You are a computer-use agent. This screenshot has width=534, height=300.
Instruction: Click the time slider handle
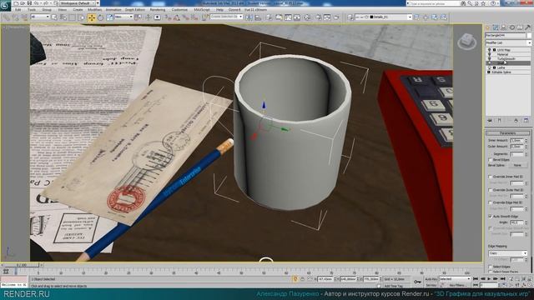22,265
